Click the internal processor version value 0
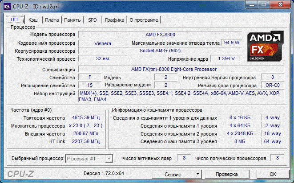This screenshot has height=183, width=294. click(273, 77)
